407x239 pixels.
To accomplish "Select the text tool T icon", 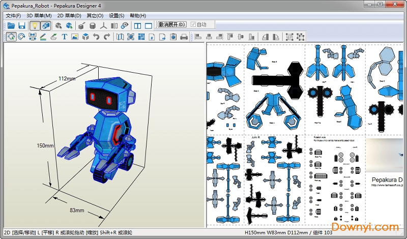I will (x=64, y=37).
